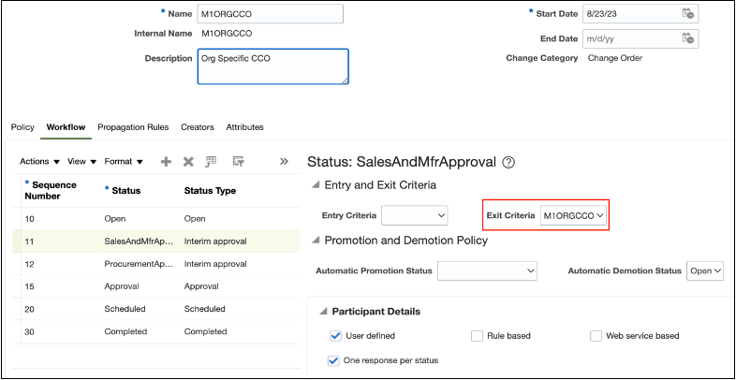Open the Start Date calendar picker
This screenshot has width=736, height=380.
point(688,14)
